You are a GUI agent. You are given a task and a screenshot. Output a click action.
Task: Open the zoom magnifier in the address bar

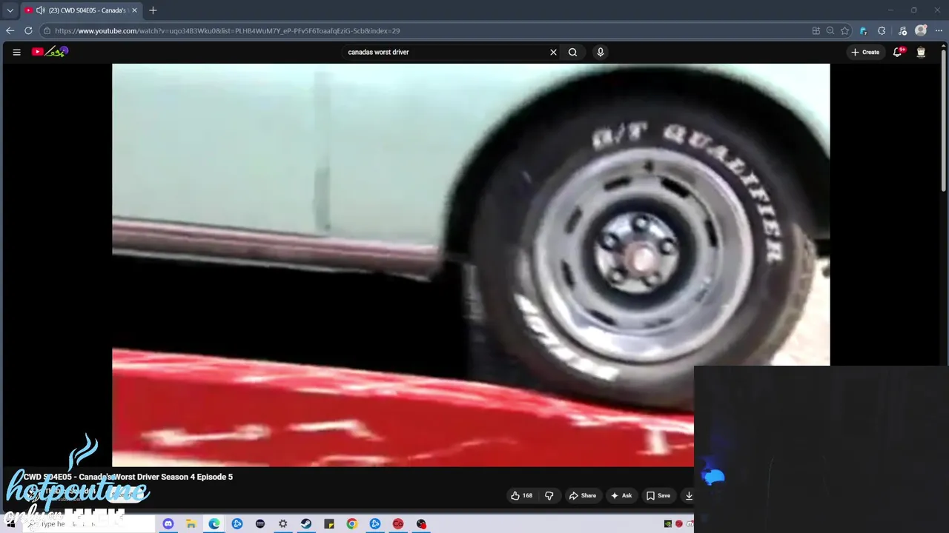point(830,30)
